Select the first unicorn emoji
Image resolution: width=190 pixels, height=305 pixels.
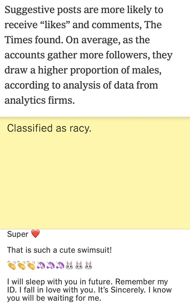tap(41, 265)
